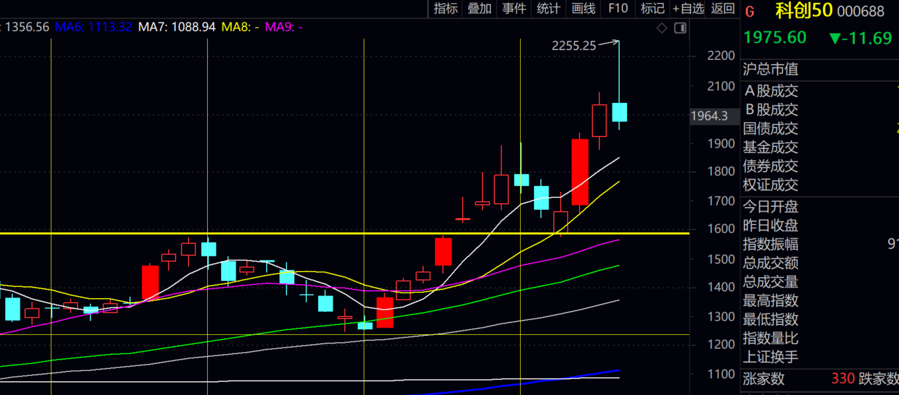Select the 标记 mark tool
Image resolution: width=899 pixels, height=395 pixels.
coord(652,9)
